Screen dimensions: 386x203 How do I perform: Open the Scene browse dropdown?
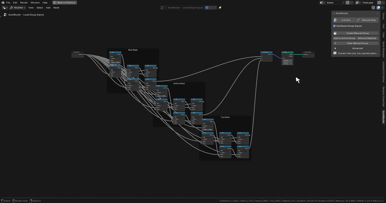coord(322,2)
